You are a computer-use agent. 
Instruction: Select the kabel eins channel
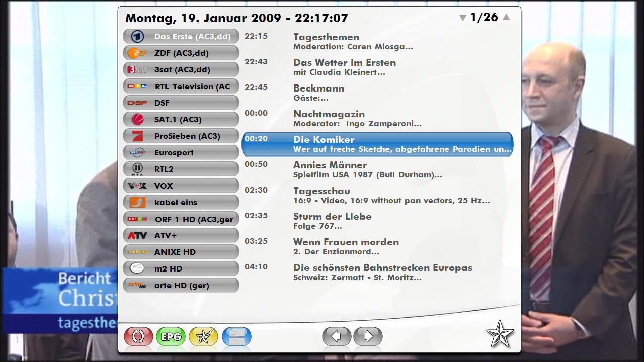tap(181, 203)
